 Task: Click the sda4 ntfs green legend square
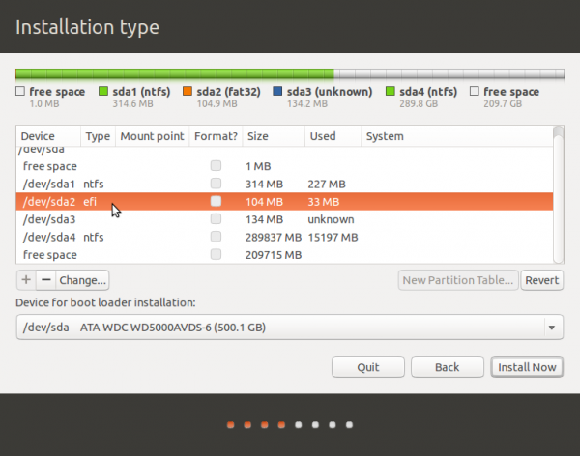click(x=391, y=92)
